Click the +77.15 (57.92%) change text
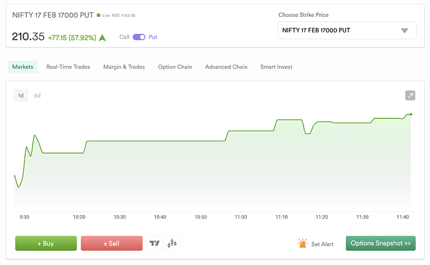Screen dimensions: 430x265 (x=72, y=37)
